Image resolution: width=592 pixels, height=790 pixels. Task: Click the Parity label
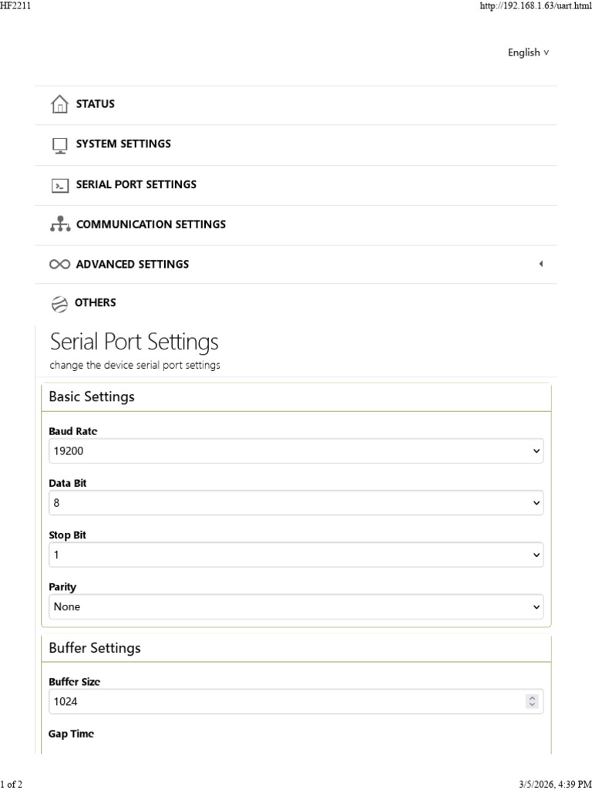coord(62,587)
